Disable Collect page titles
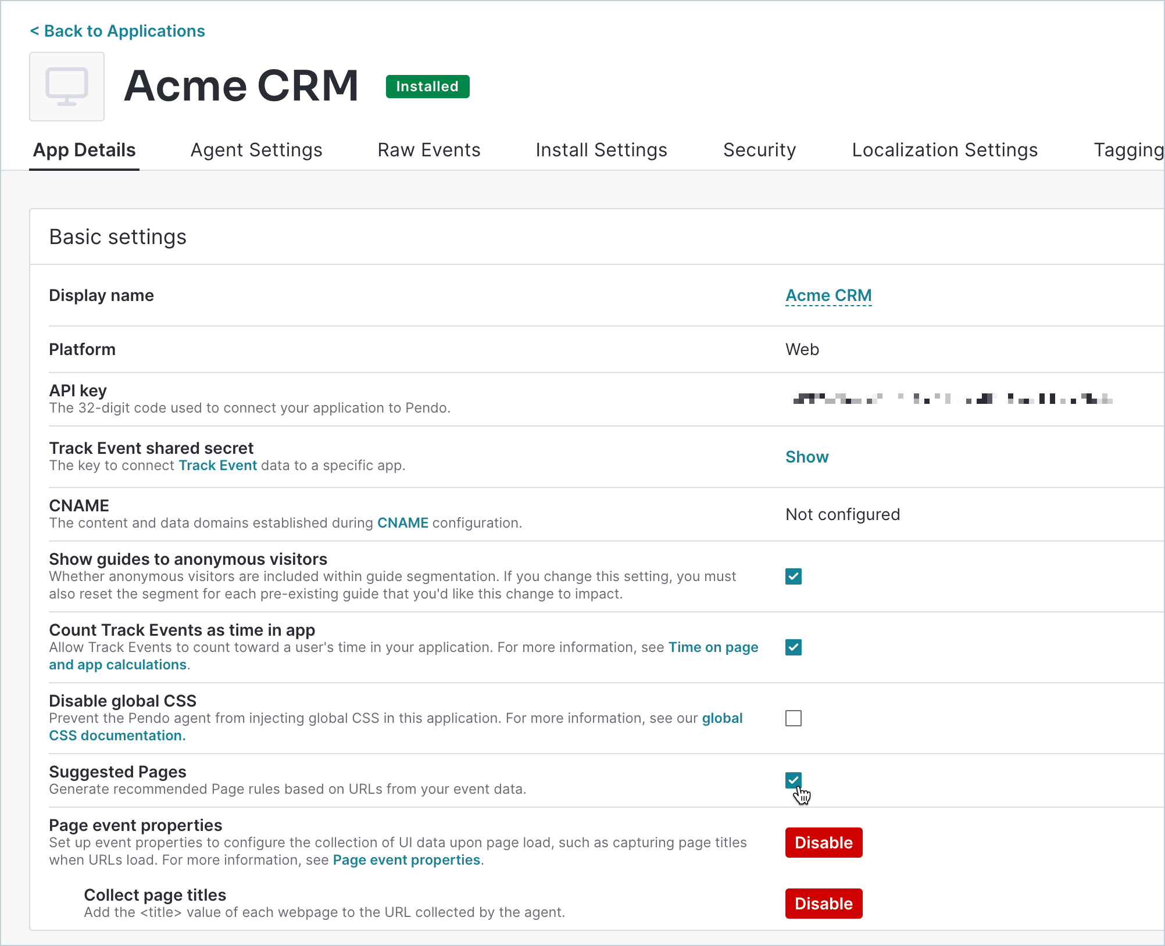The height and width of the screenshot is (946, 1165). pos(824,904)
